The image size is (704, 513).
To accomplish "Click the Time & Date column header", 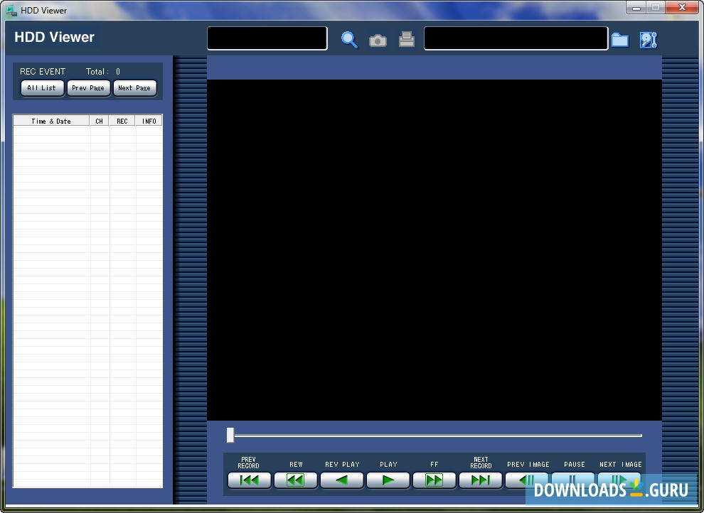I will point(51,121).
